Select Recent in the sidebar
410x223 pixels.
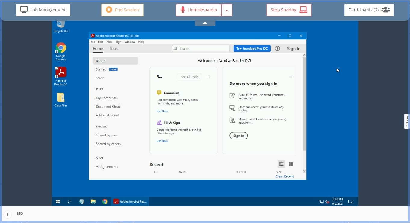point(115,61)
